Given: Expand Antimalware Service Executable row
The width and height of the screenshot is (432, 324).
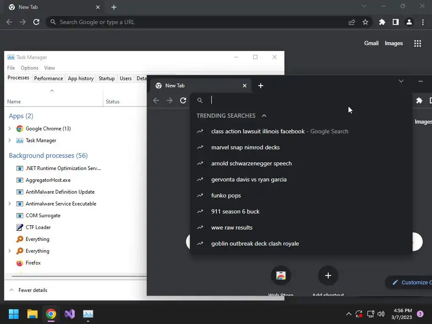Looking at the screenshot, I should point(10,204).
